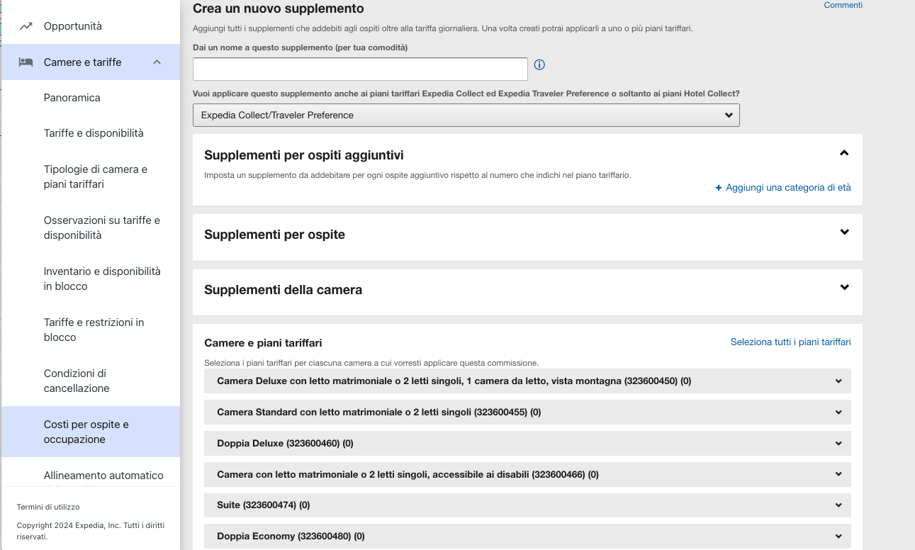
Task: Expand Supplementi per ospite section
Action: point(844,232)
